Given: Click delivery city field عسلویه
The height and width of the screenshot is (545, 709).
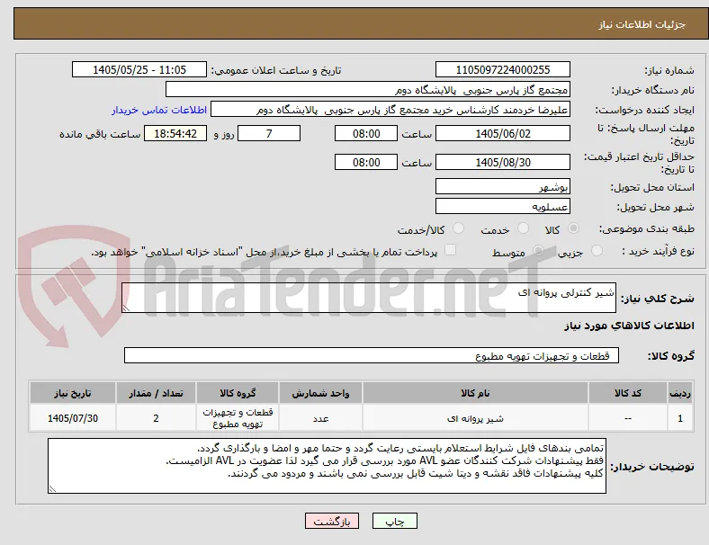Looking at the screenshot, I should pyautogui.click(x=503, y=207).
